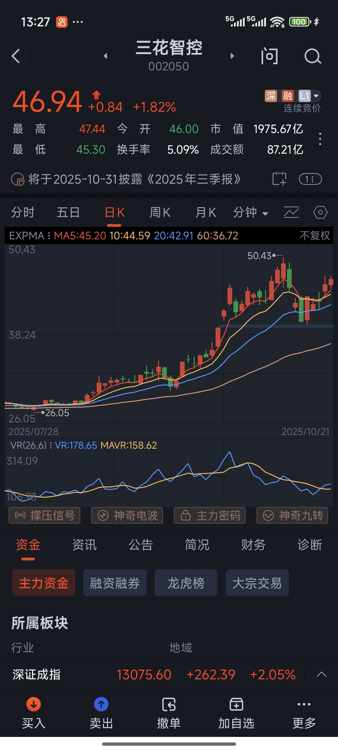Tap the 买入 buy icon
This screenshot has width=338, height=751.
(x=34, y=704)
